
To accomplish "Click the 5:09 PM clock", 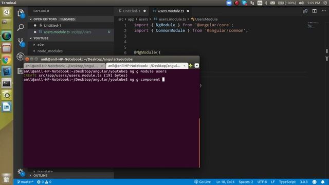I will (314, 3).
